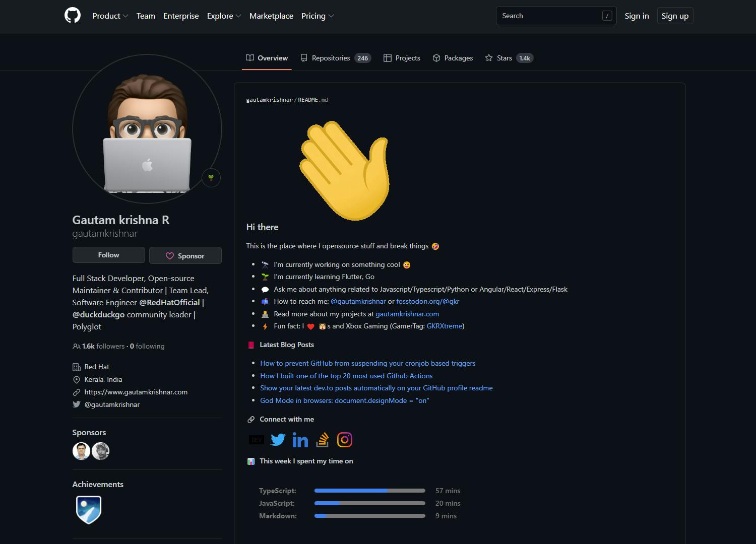Click the first sponsor avatar

pos(81,451)
